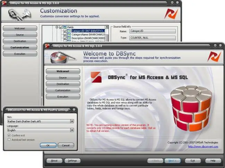Viewport: 225px width, 168px height.
Task: Click the Source field Name input
Action: tap(153, 31)
